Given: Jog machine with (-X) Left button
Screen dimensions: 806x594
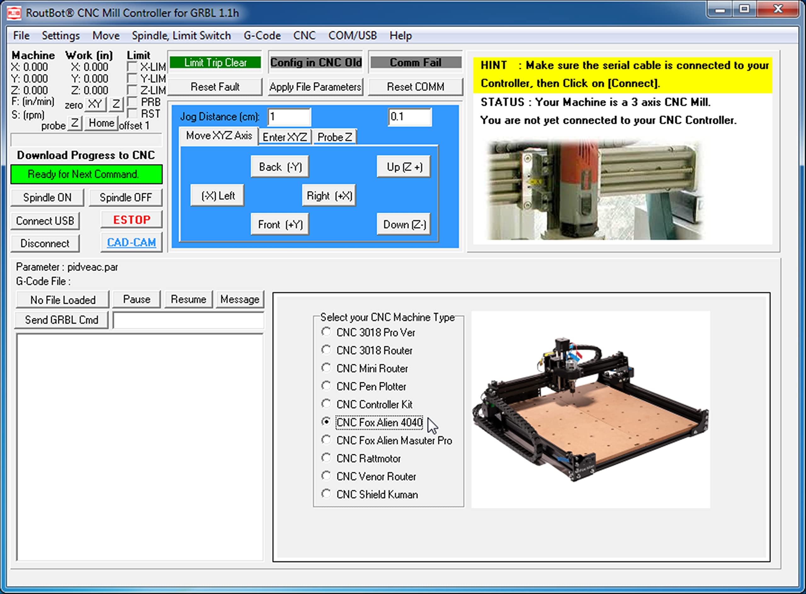Looking at the screenshot, I should click(x=217, y=196).
